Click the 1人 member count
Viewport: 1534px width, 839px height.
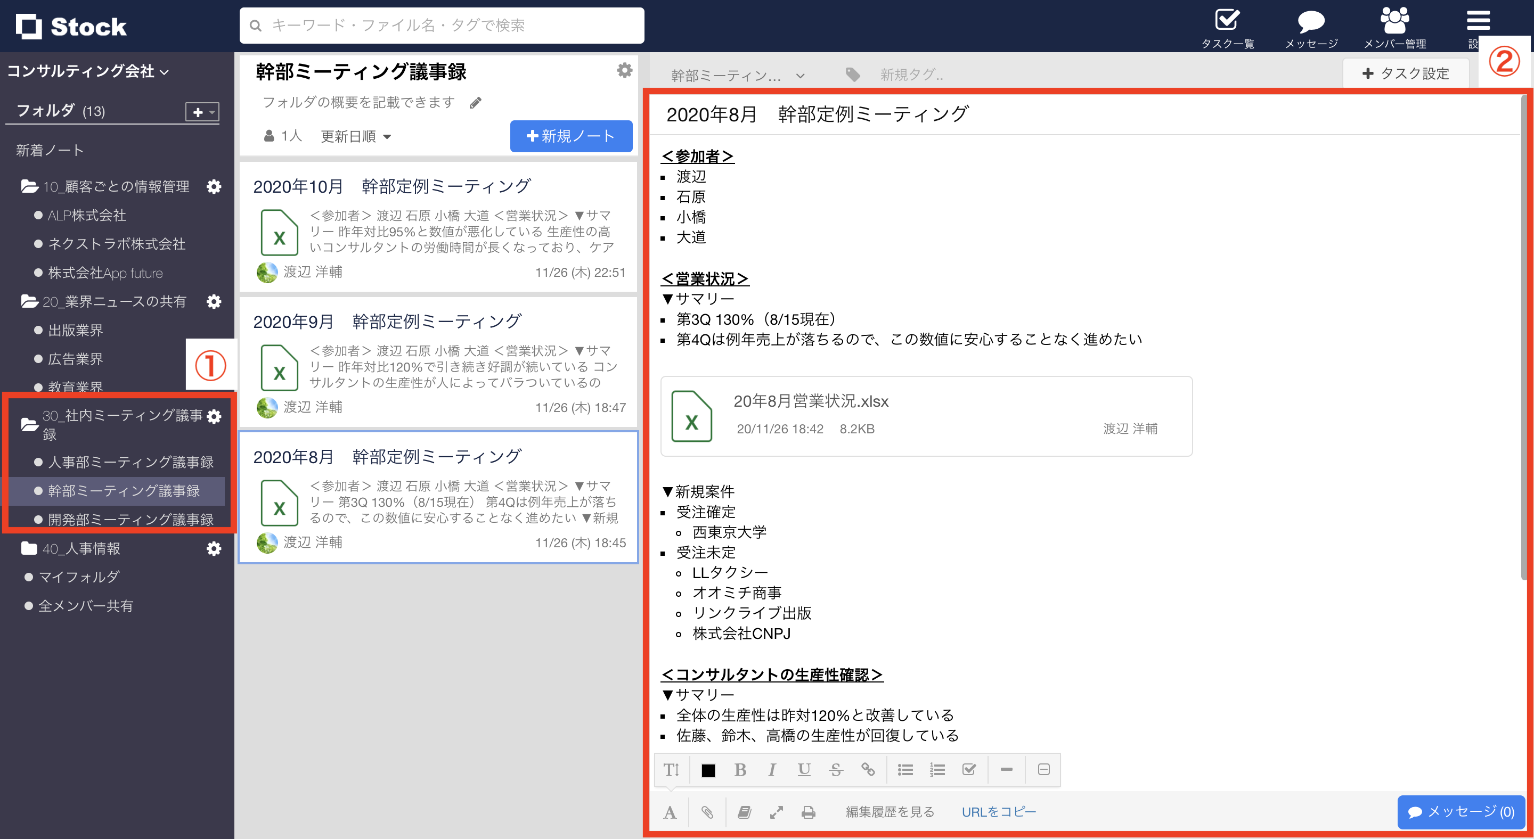(283, 136)
